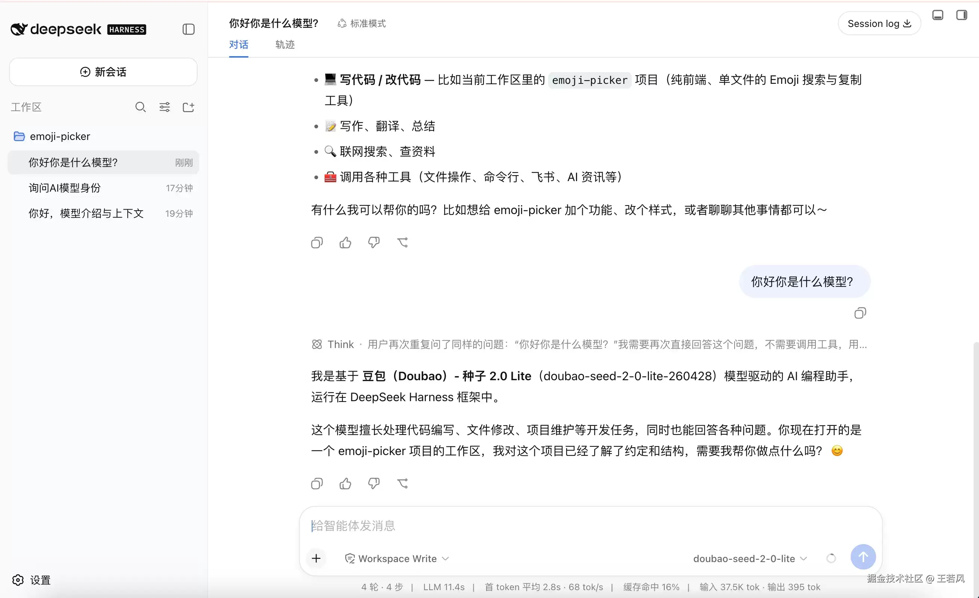Screen dimensions: 979x598
Task: Click the 给智能体发消息 message input field
Action: point(591,526)
